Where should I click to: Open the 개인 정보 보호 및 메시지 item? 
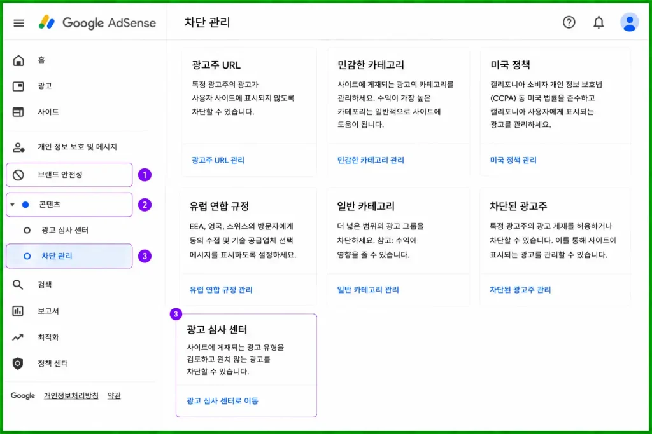(77, 147)
